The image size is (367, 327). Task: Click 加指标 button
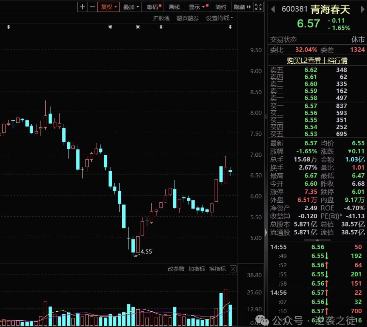pyautogui.click(x=197, y=269)
